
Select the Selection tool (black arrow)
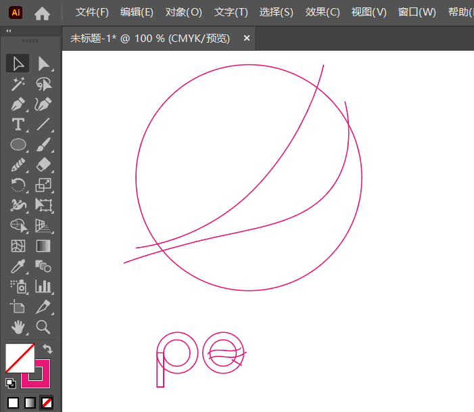(x=18, y=63)
